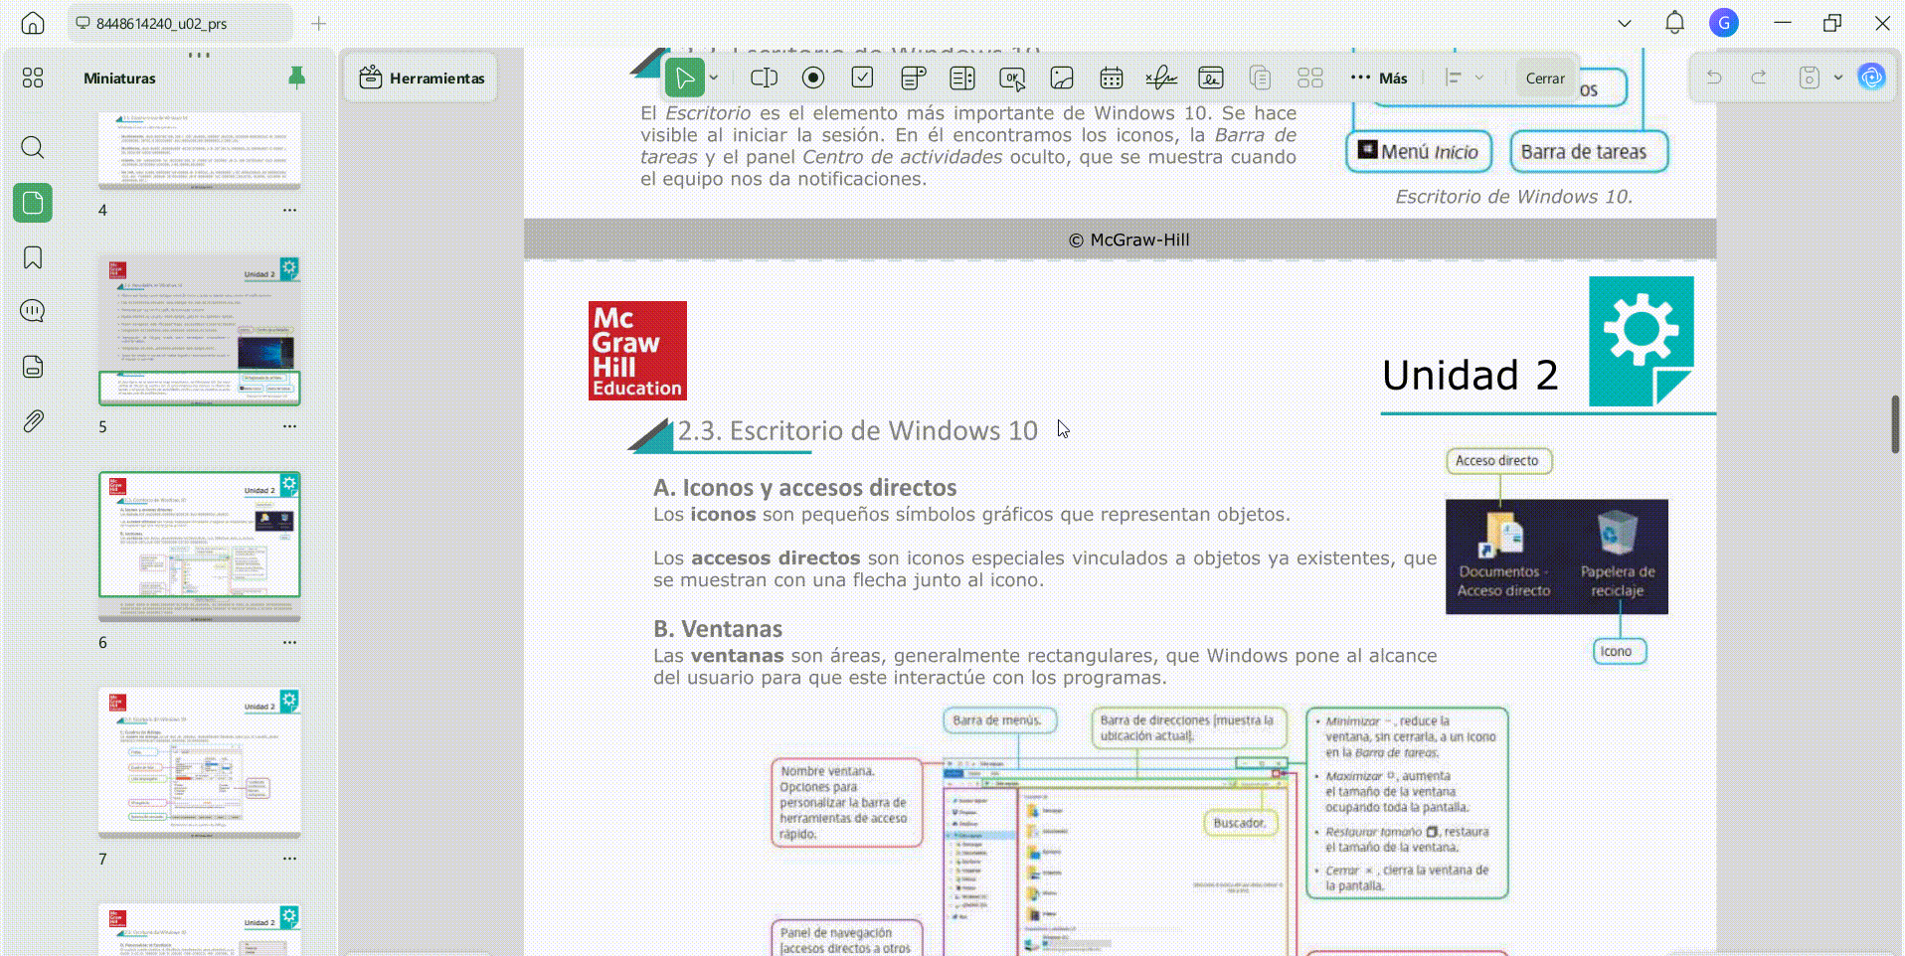Click the create multiple copies grid icon

tap(1310, 78)
